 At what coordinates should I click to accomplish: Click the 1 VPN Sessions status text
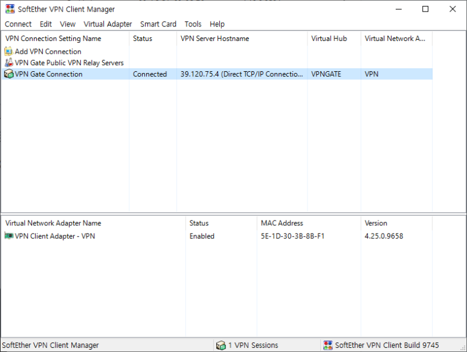pos(253,345)
